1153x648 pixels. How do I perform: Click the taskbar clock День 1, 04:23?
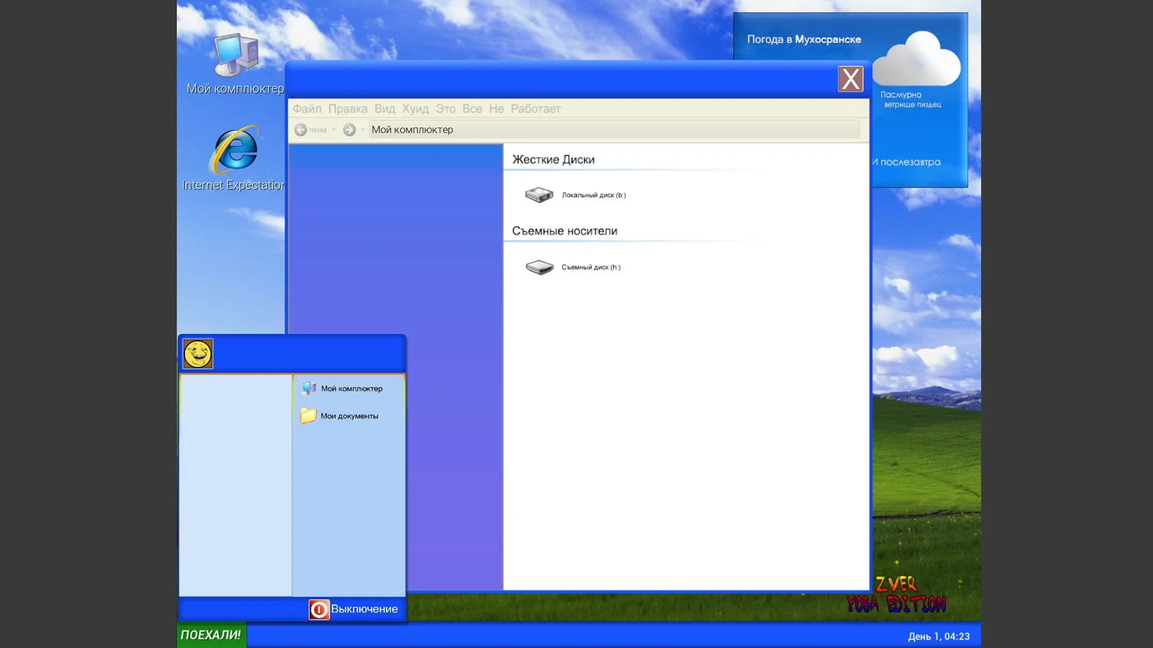pos(939,636)
